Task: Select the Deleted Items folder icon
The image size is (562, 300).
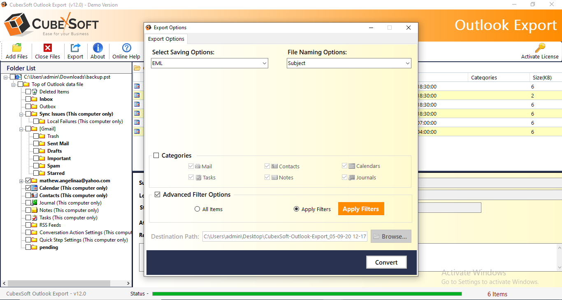Action: 35,92
